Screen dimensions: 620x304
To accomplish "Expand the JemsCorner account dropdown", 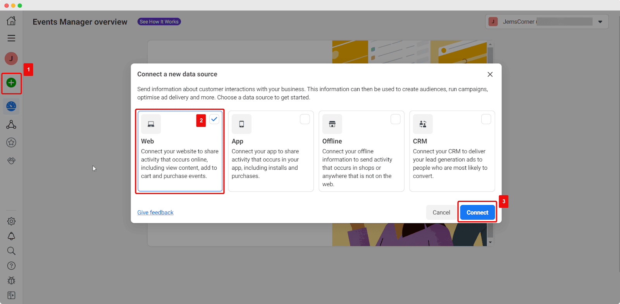I will (600, 22).
